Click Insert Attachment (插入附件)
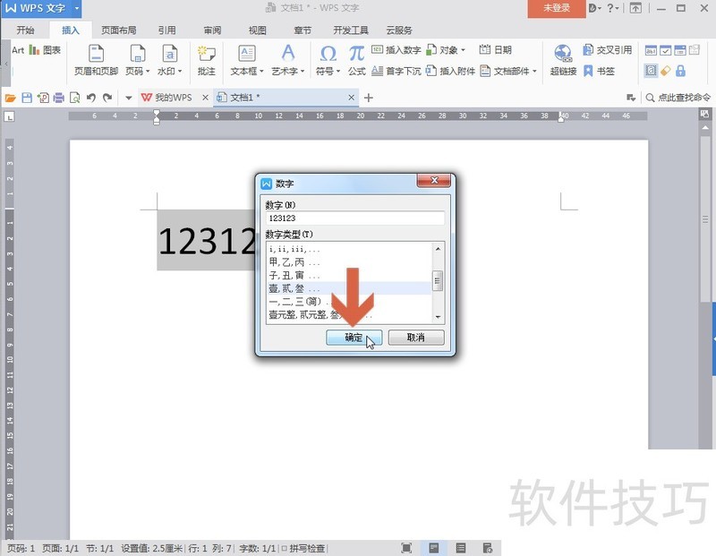Image resolution: width=716 pixels, height=556 pixels. [x=450, y=71]
